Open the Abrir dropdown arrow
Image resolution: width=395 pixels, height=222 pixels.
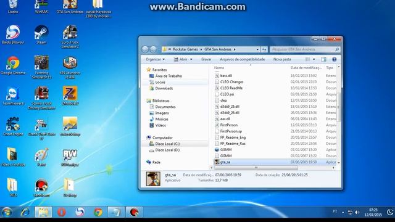click(191, 59)
